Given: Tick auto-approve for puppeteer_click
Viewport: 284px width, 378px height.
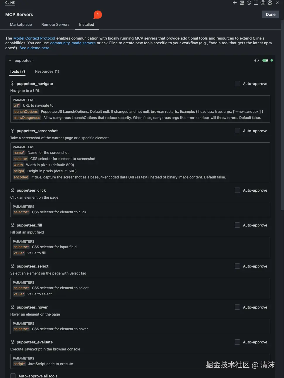Looking at the screenshot, I should [x=237, y=190].
